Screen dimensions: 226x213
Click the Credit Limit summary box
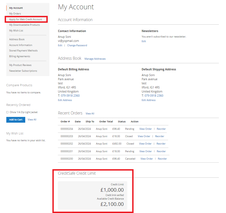(x=92, y=195)
